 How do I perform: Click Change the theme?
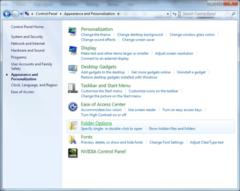coord(95,34)
